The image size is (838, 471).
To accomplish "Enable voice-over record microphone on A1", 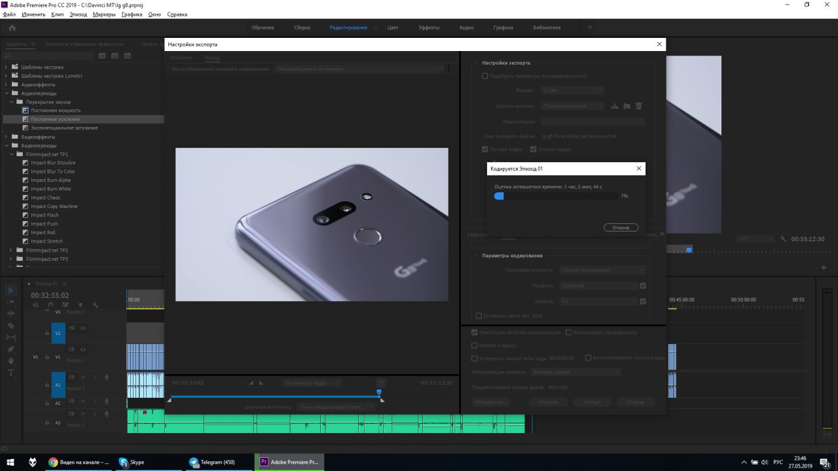I will (106, 377).
